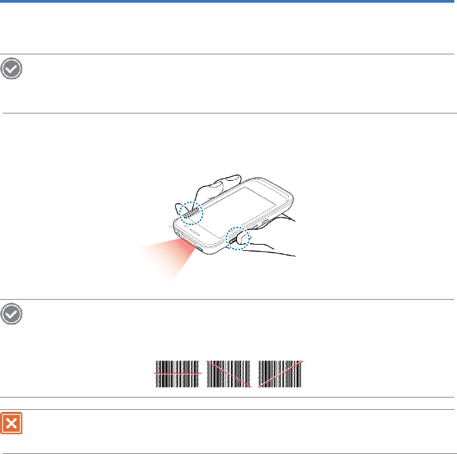This screenshot has height=454, width=457.
Task: Select the right barcode with rising red line
Action: point(280,374)
